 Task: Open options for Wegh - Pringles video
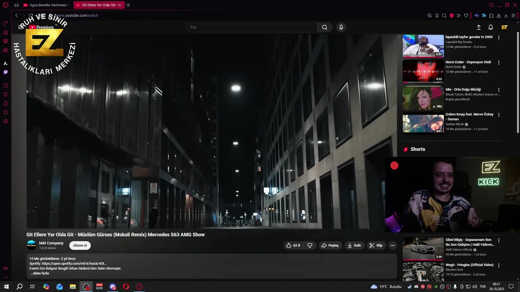click(499, 265)
